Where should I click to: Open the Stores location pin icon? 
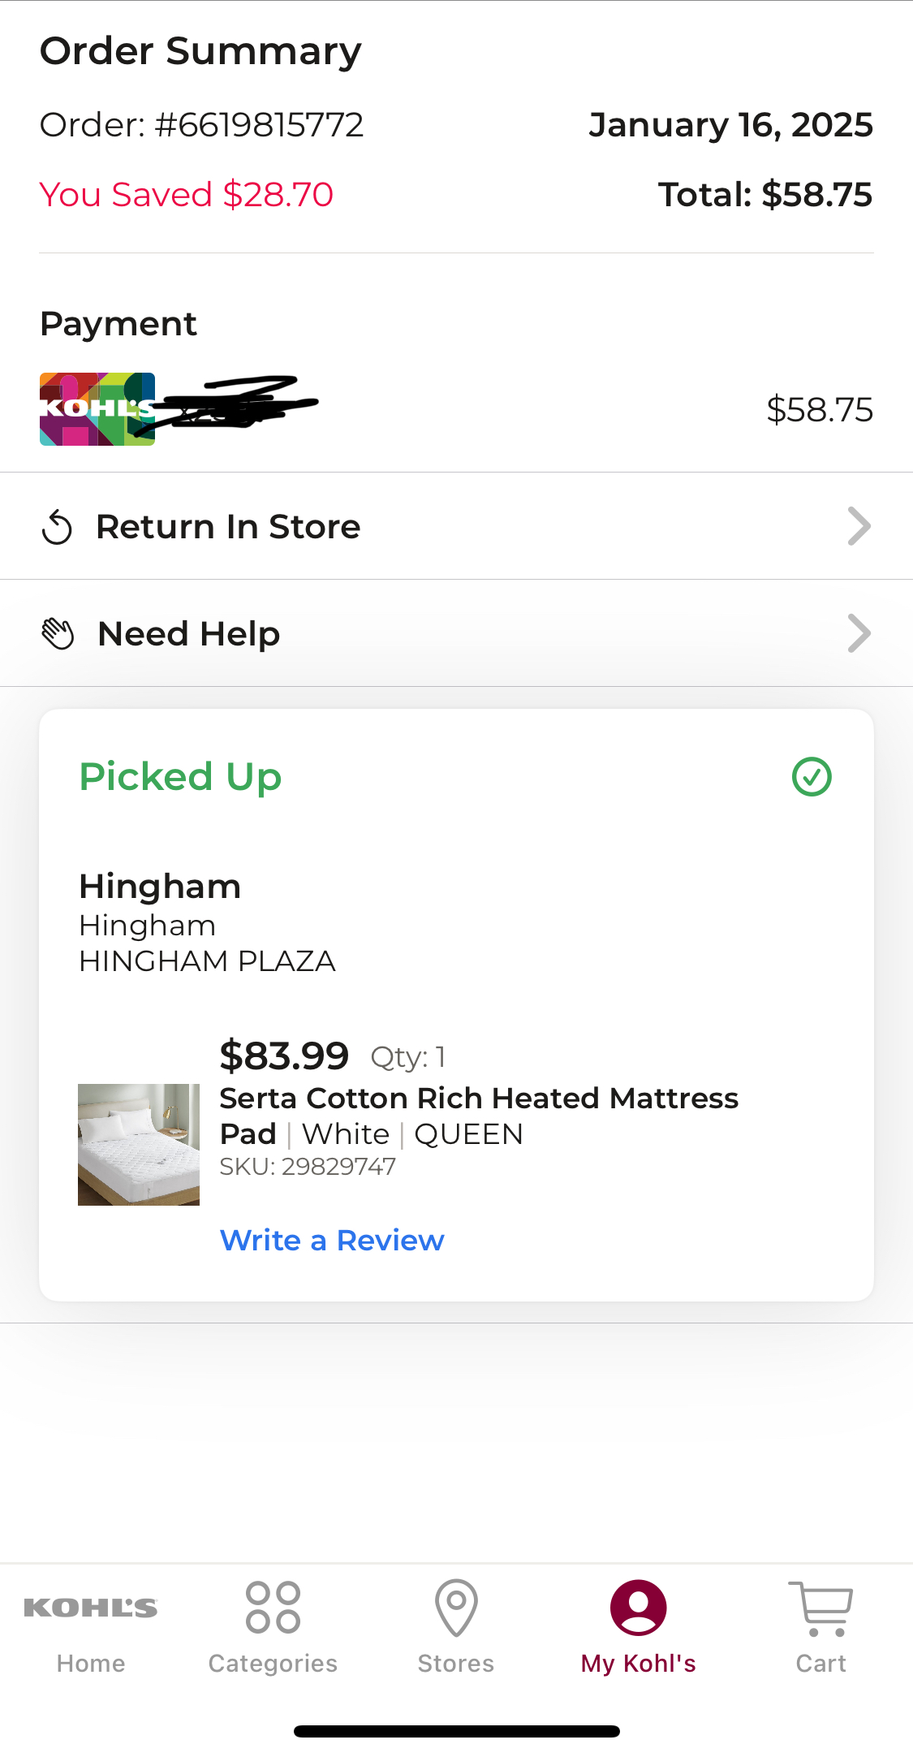tap(456, 1608)
